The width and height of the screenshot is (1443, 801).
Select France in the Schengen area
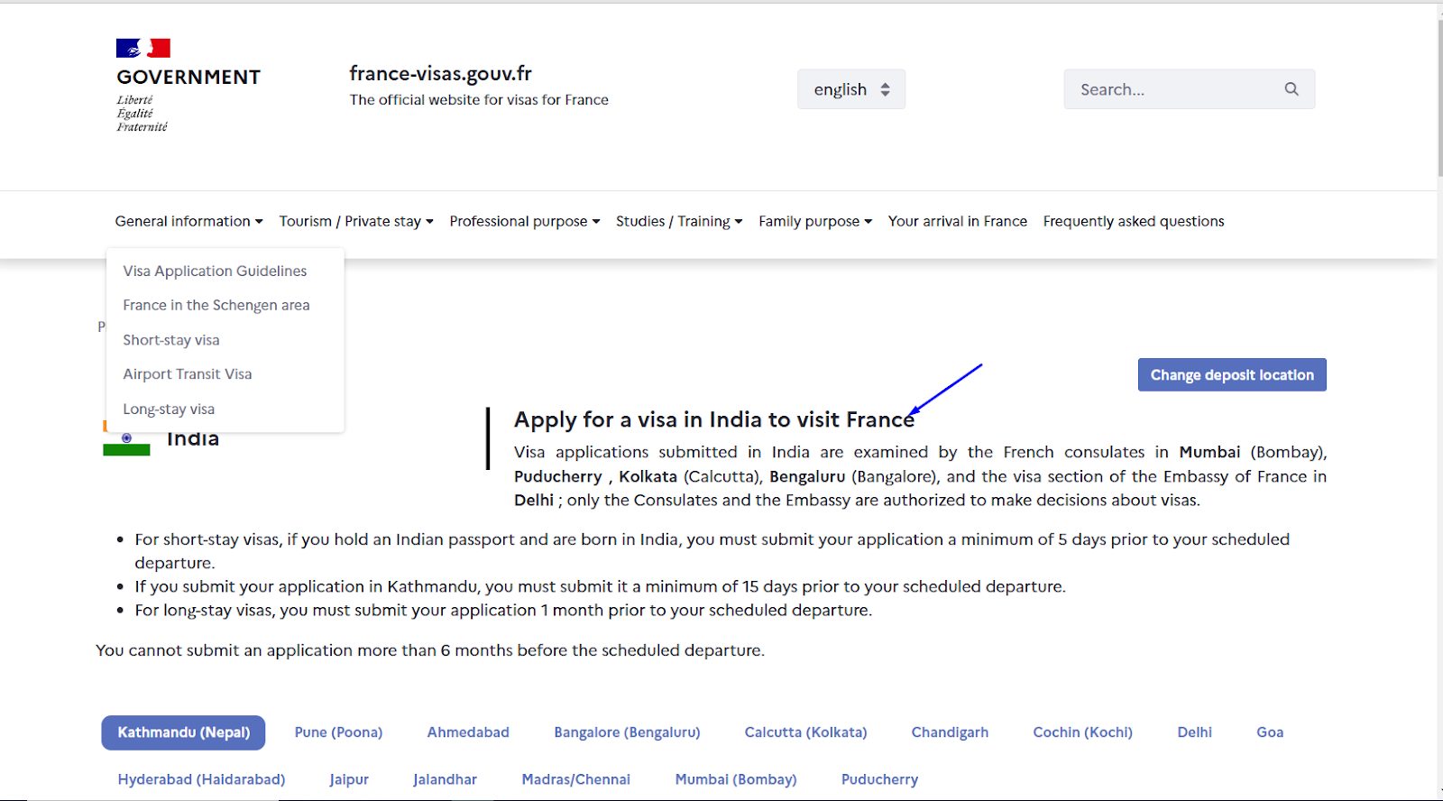[216, 305]
